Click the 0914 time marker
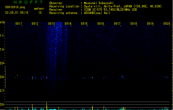 click(x=68, y=24)
